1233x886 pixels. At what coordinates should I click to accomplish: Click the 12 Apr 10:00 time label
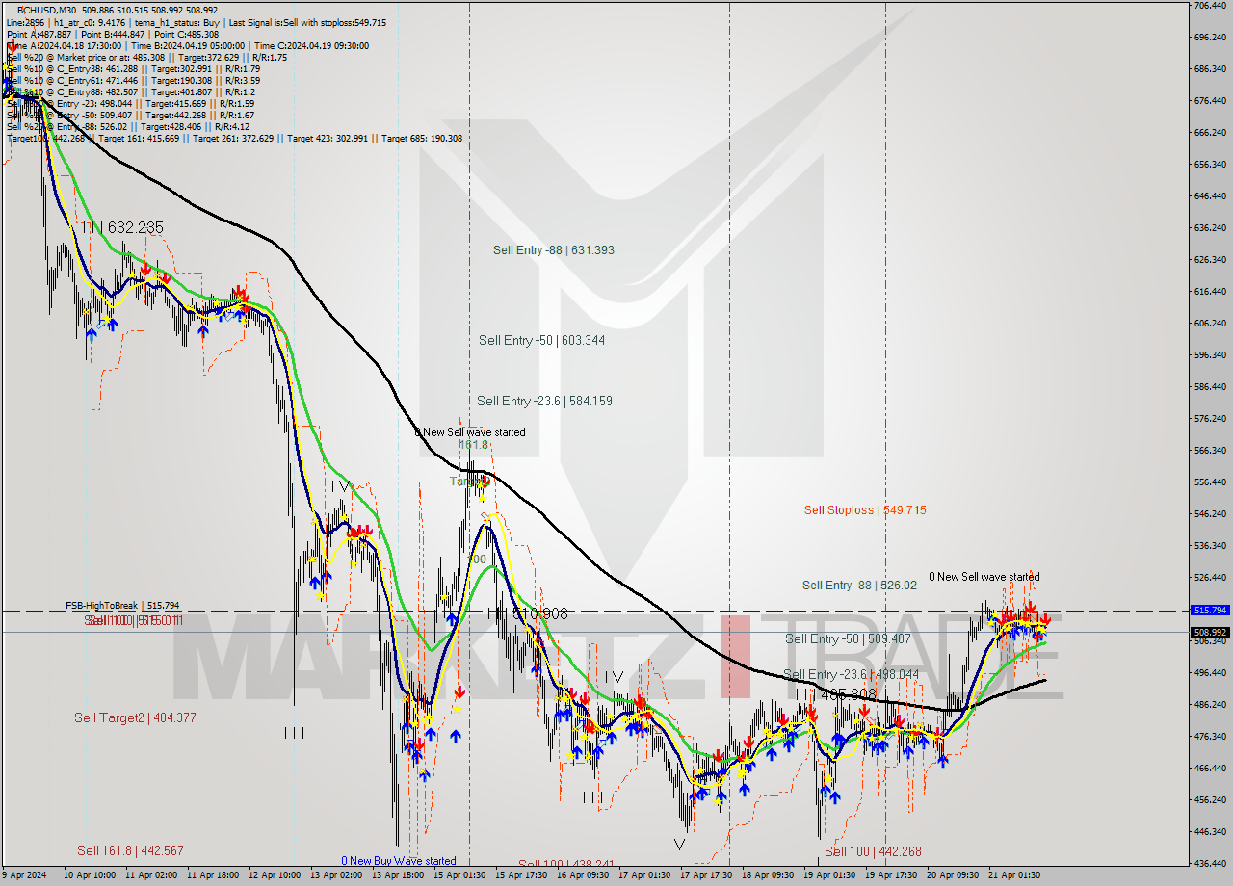275,876
